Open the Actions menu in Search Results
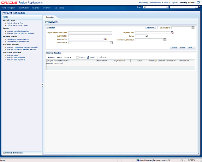Image resolution: width=202 pixels, height=162 pixels. [51, 57]
